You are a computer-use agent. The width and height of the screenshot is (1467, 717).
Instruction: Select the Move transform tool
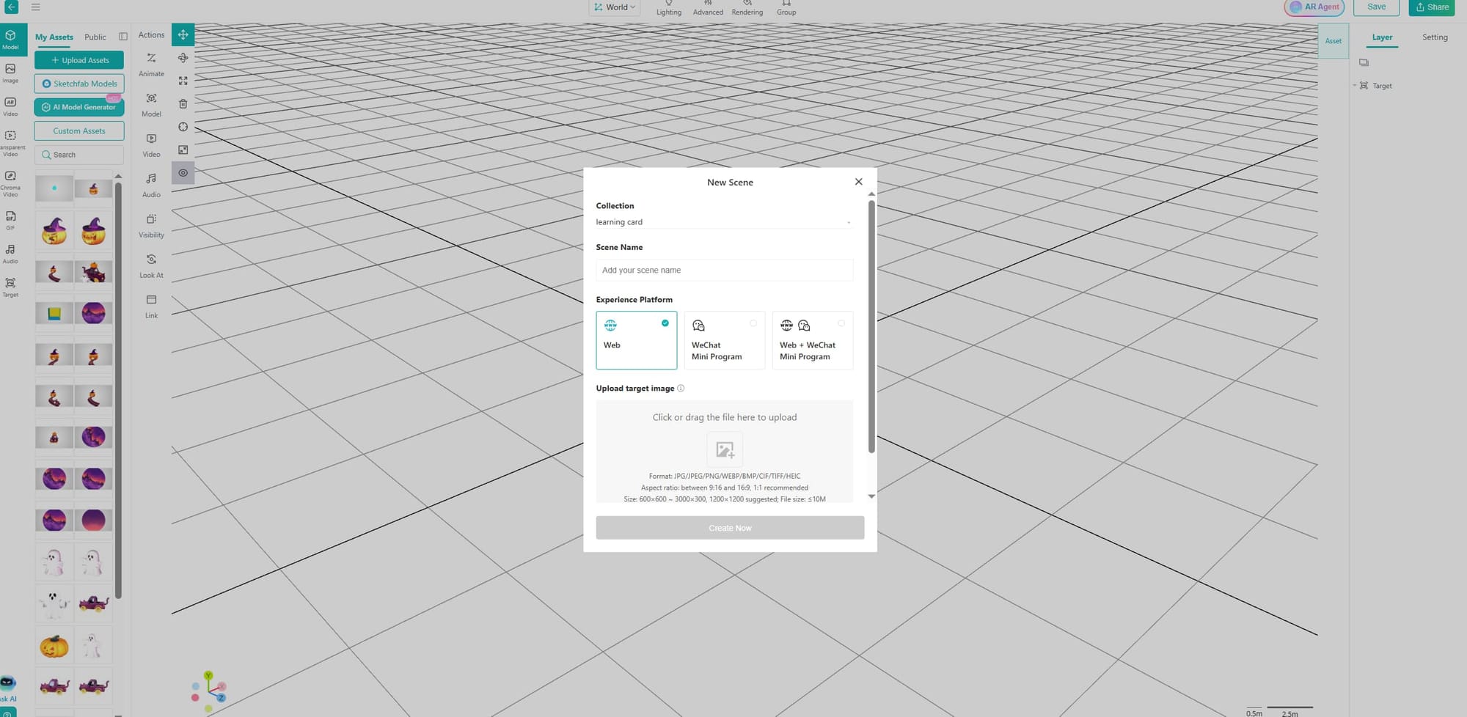coord(183,34)
